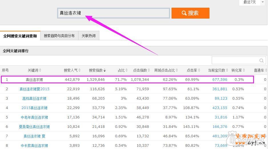Sort by 点击率 column arrows

pos(199,70)
